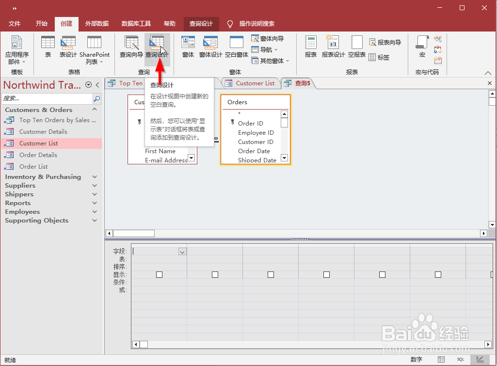
Task: Open Top Ten Orders by Sales query
Action: coord(51,120)
